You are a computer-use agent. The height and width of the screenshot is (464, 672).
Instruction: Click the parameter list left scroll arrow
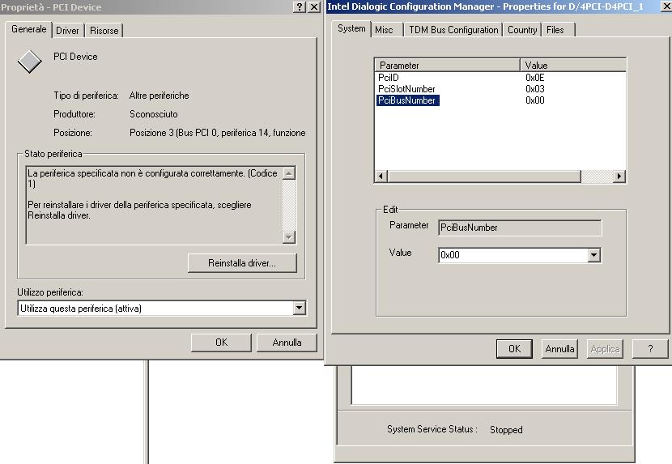[x=381, y=176]
